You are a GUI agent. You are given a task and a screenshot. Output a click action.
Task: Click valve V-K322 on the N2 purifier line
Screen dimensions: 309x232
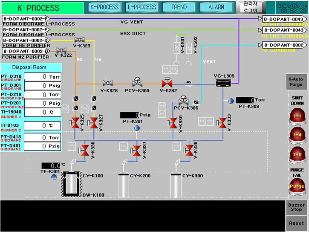[x=61, y=51]
